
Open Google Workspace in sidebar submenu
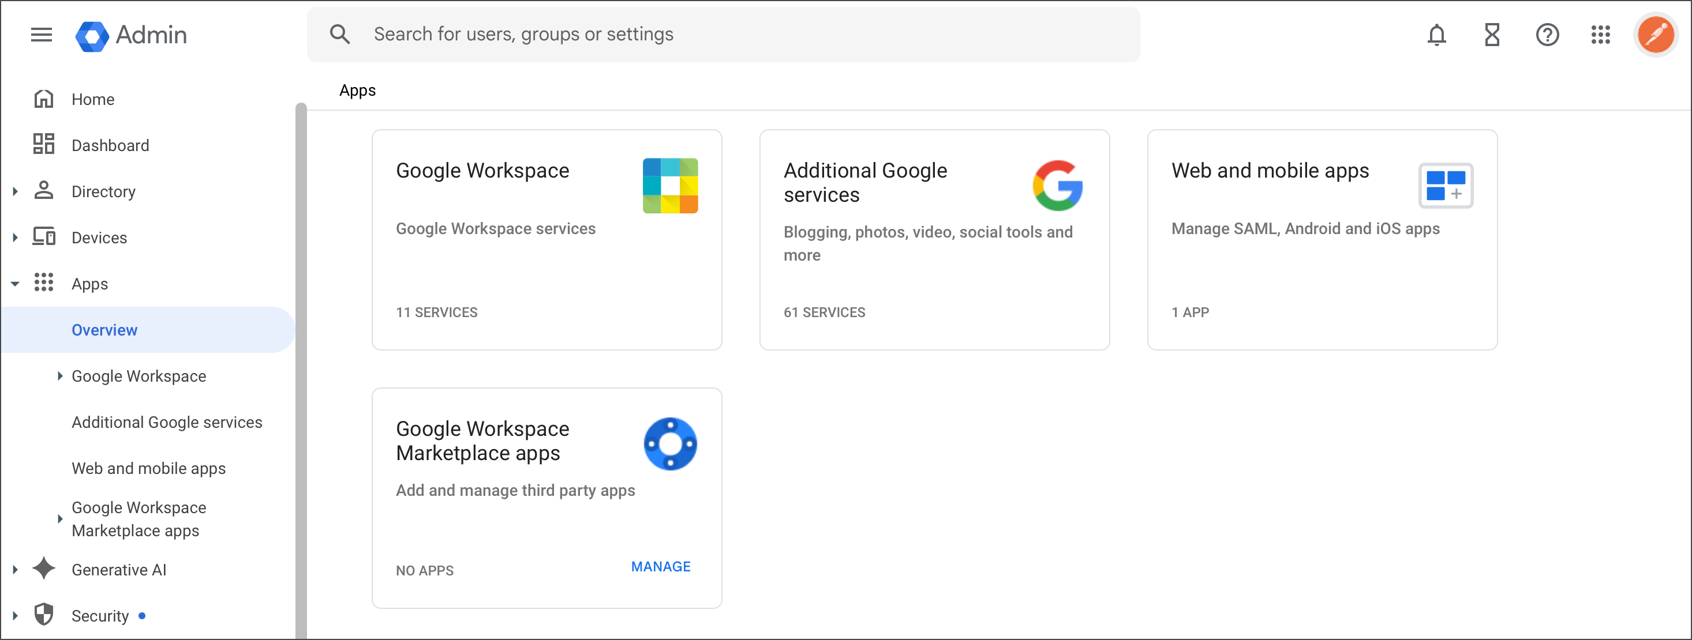[x=138, y=376]
